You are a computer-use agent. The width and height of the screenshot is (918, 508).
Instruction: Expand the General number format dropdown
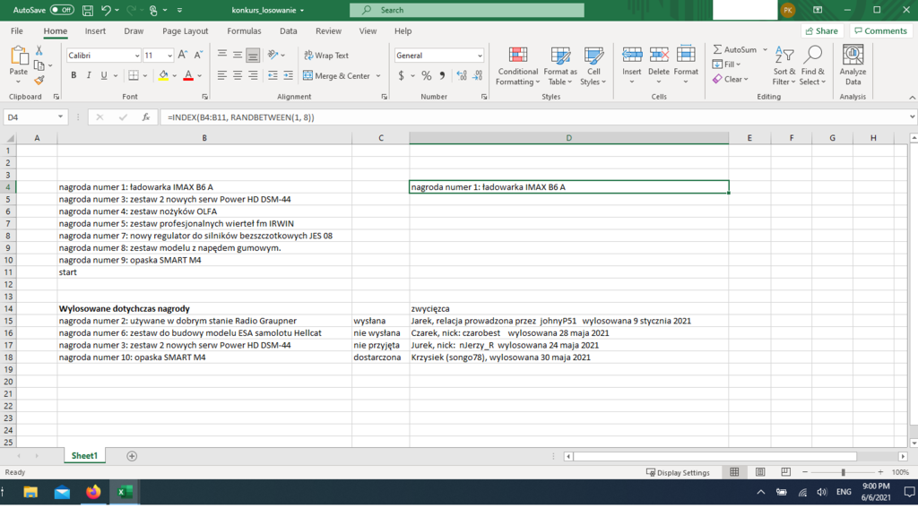[480, 56]
